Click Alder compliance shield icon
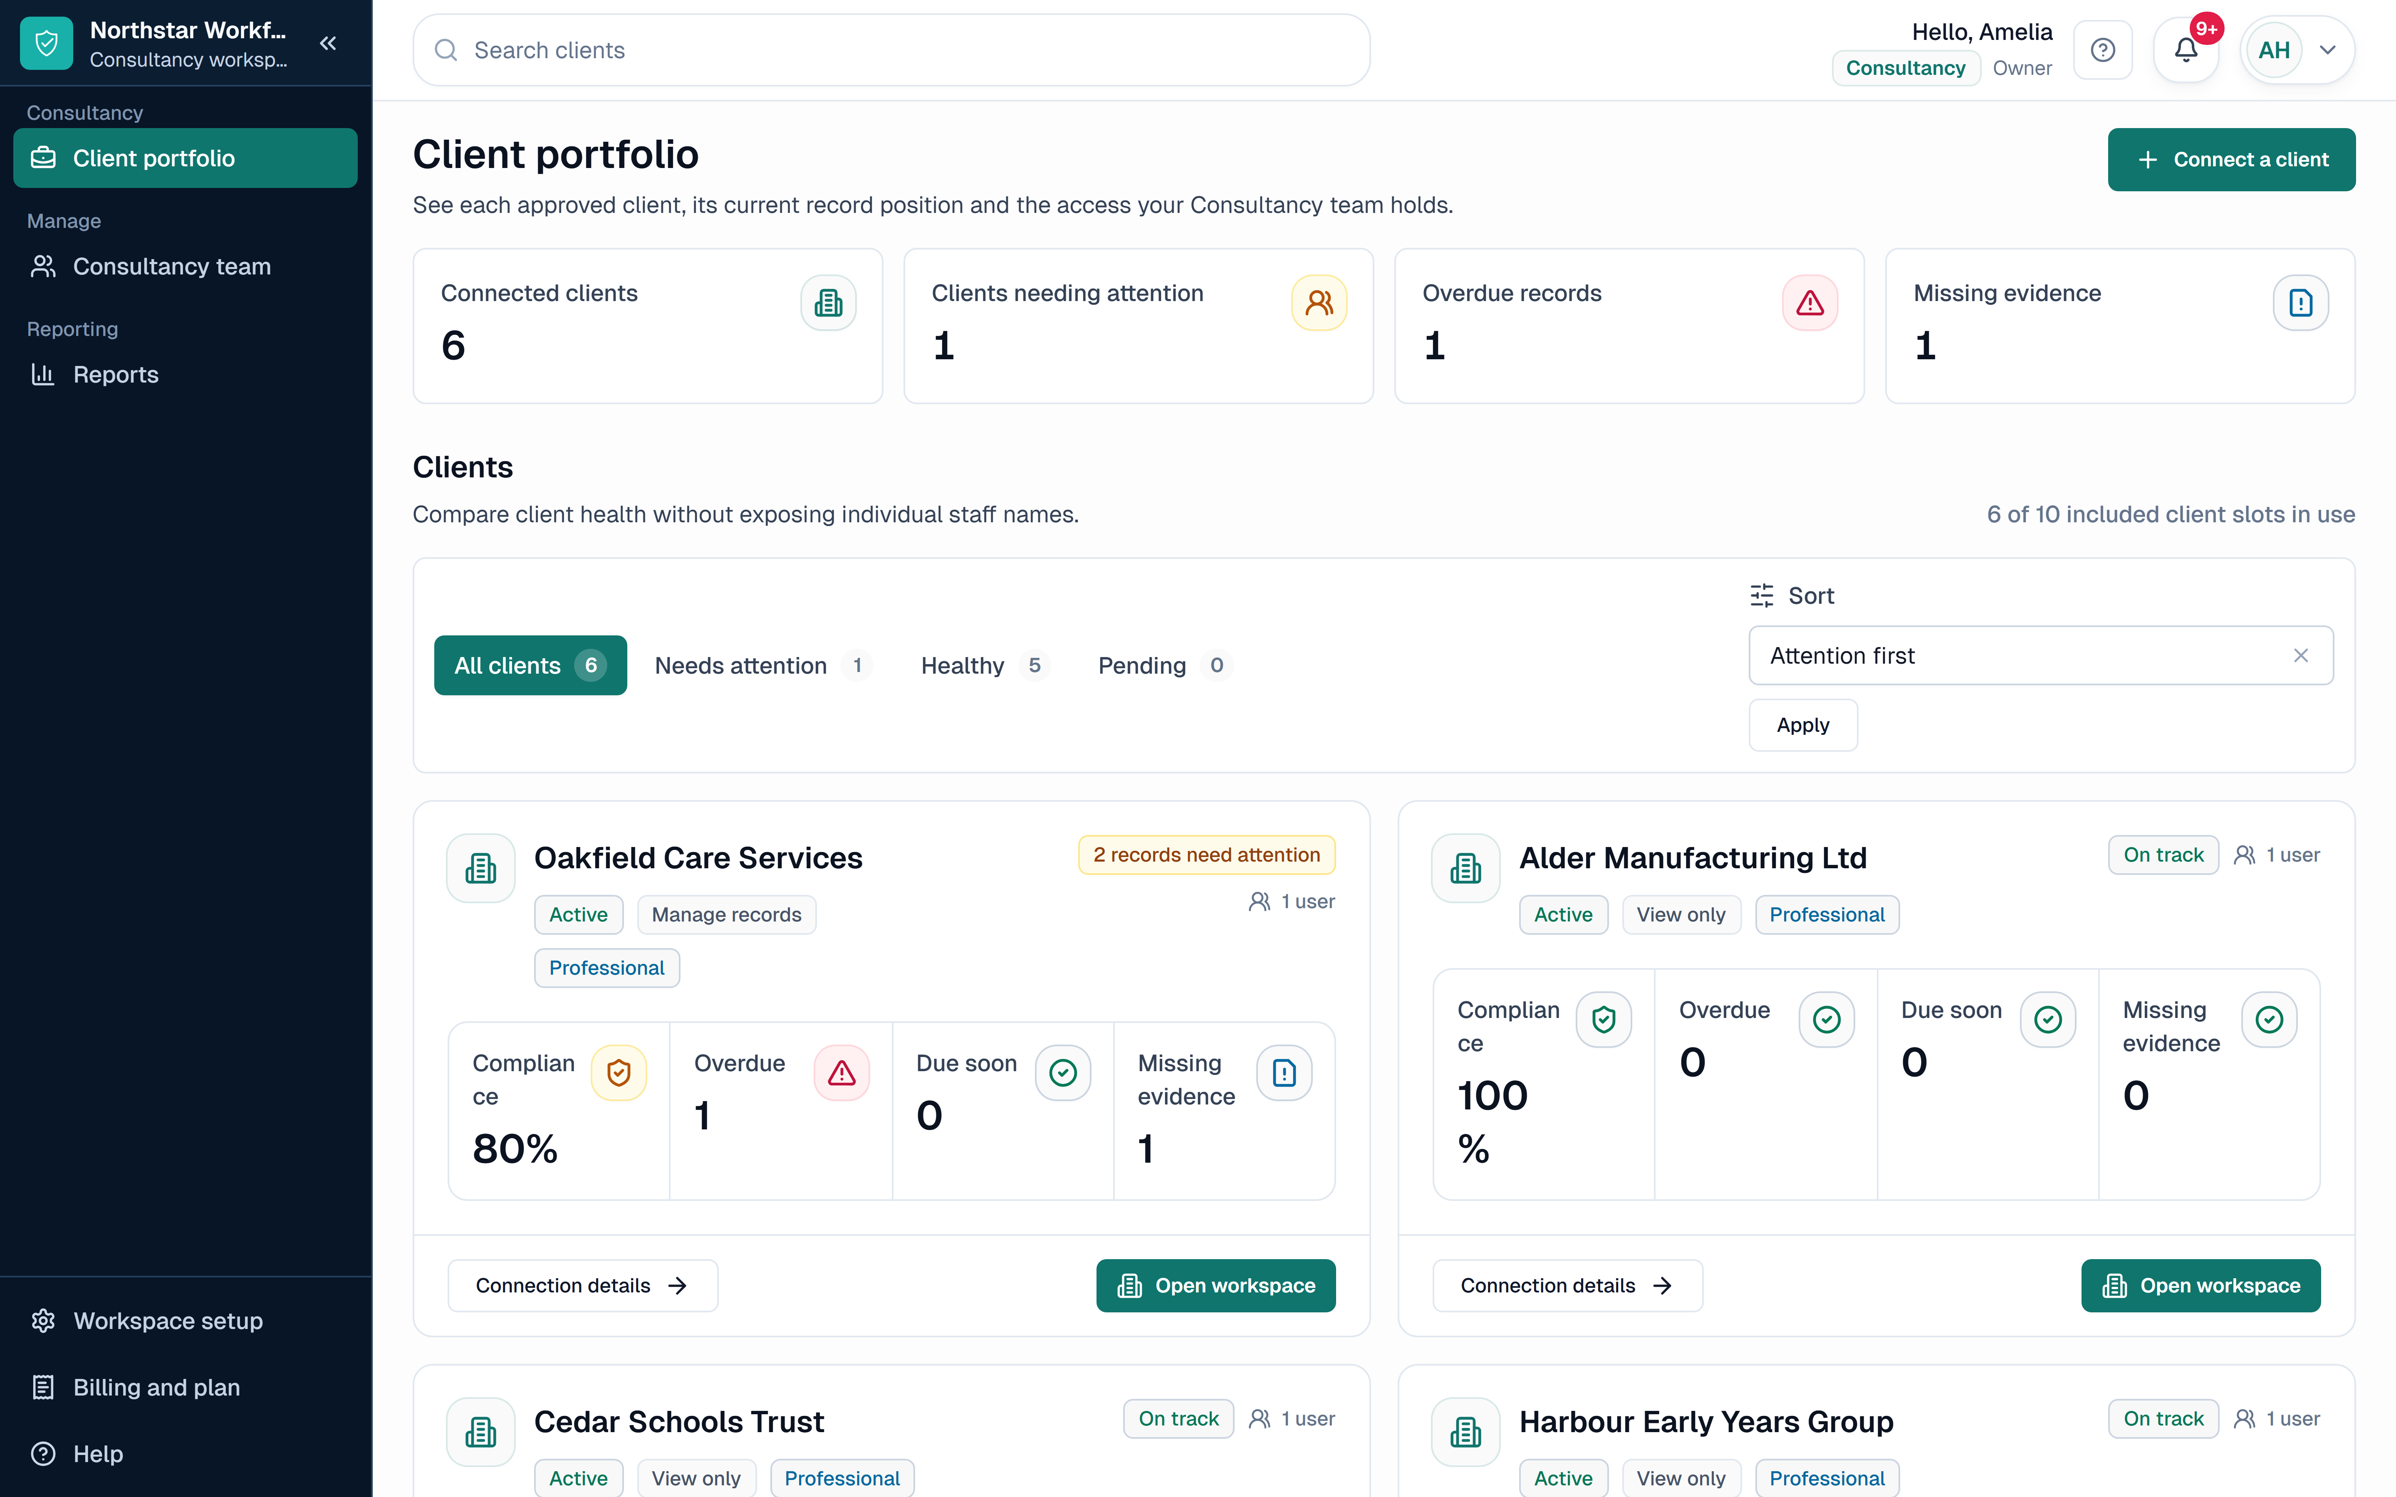Image resolution: width=2396 pixels, height=1497 pixels. [1604, 1020]
